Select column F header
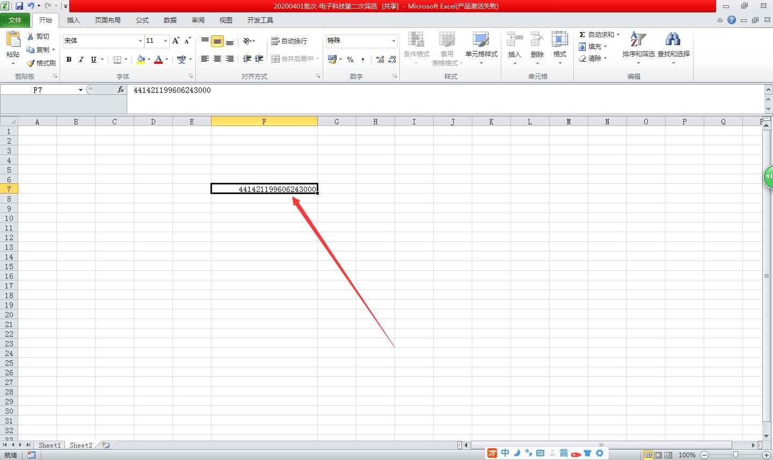The width and height of the screenshot is (773, 460). coord(264,122)
